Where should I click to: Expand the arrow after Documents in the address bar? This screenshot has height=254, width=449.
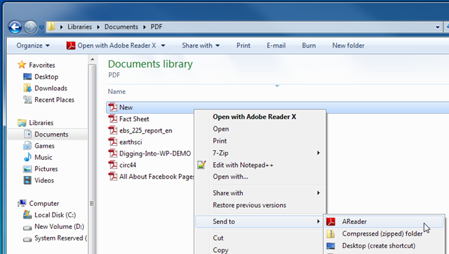(x=144, y=27)
